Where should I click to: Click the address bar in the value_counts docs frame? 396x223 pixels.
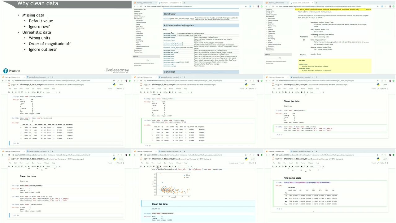tap(324, 6)
